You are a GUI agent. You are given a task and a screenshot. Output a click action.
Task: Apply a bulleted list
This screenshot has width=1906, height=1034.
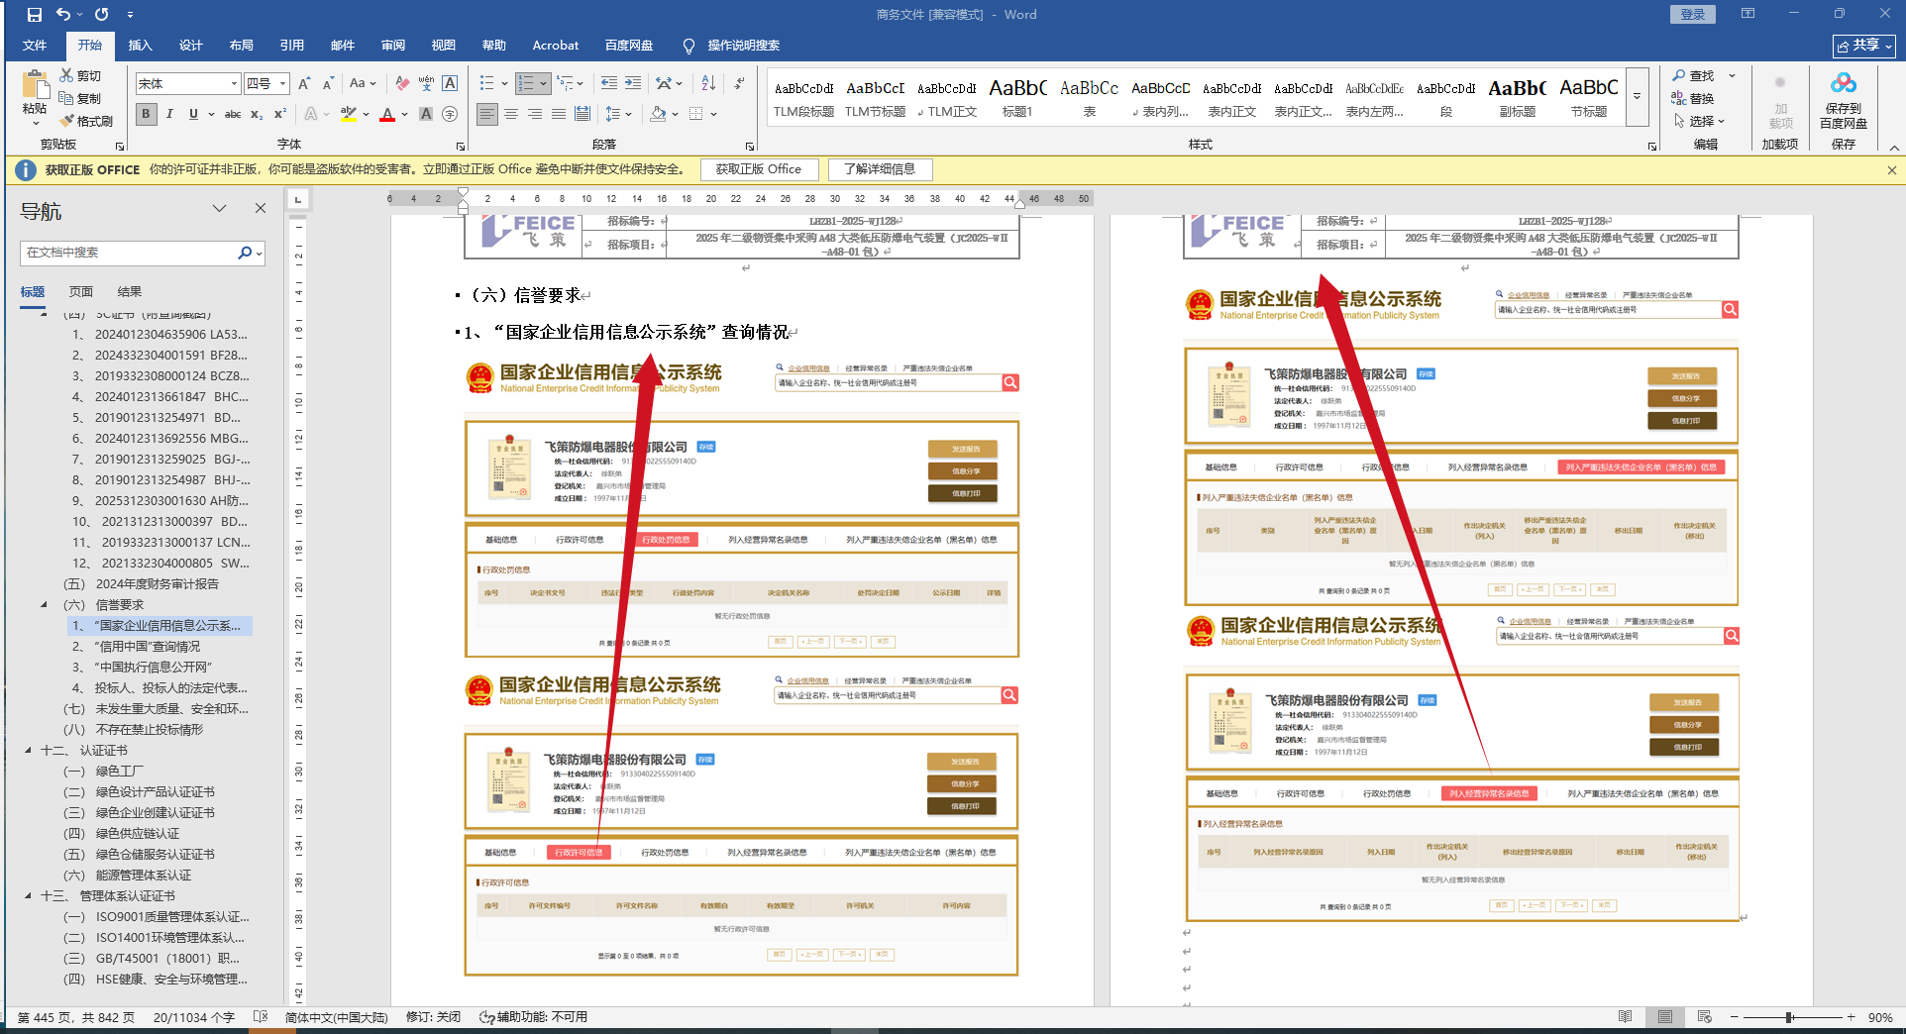[486, 84]
